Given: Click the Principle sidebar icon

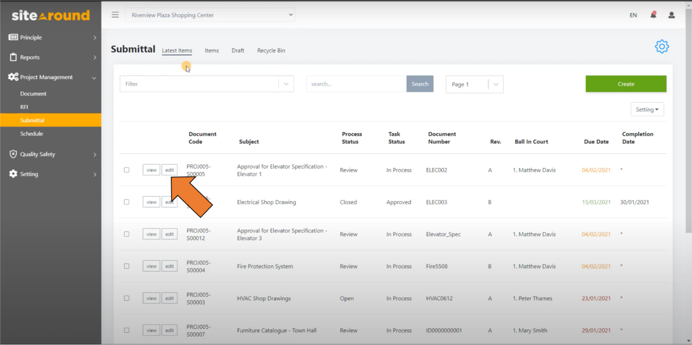Looking at the screenshot, I should [x=13, y=38].
